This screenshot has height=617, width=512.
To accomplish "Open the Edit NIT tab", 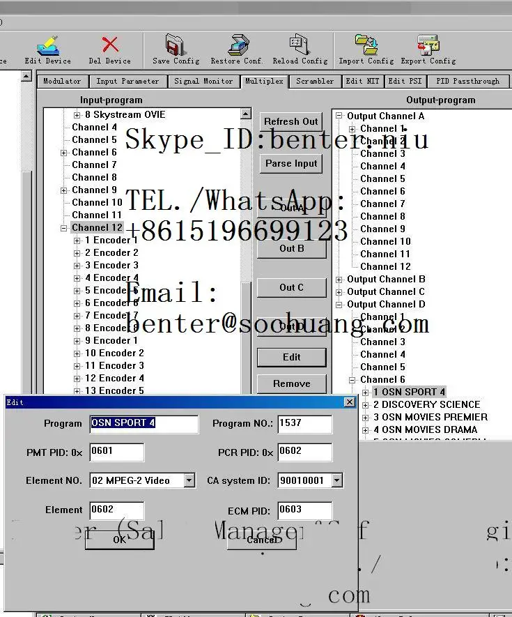I will (362, 82).
